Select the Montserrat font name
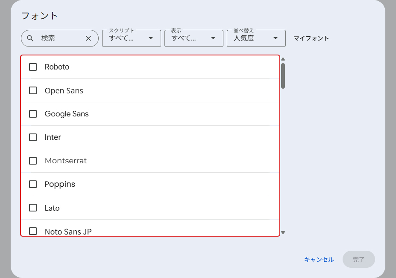Screen dimensions: 396x278 tap(66, 161)
